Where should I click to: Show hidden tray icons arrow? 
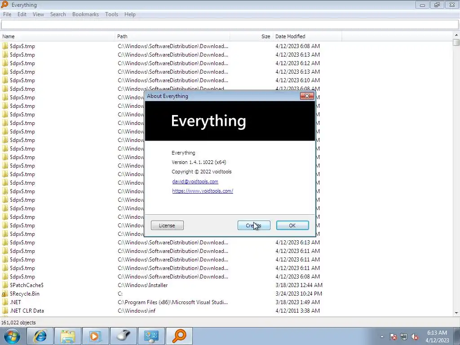(x=382, y=336)
